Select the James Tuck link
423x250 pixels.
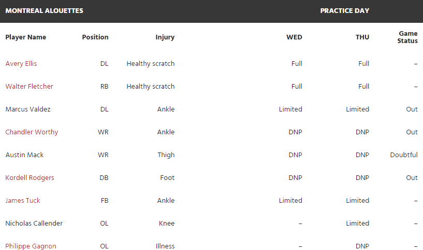23,201
